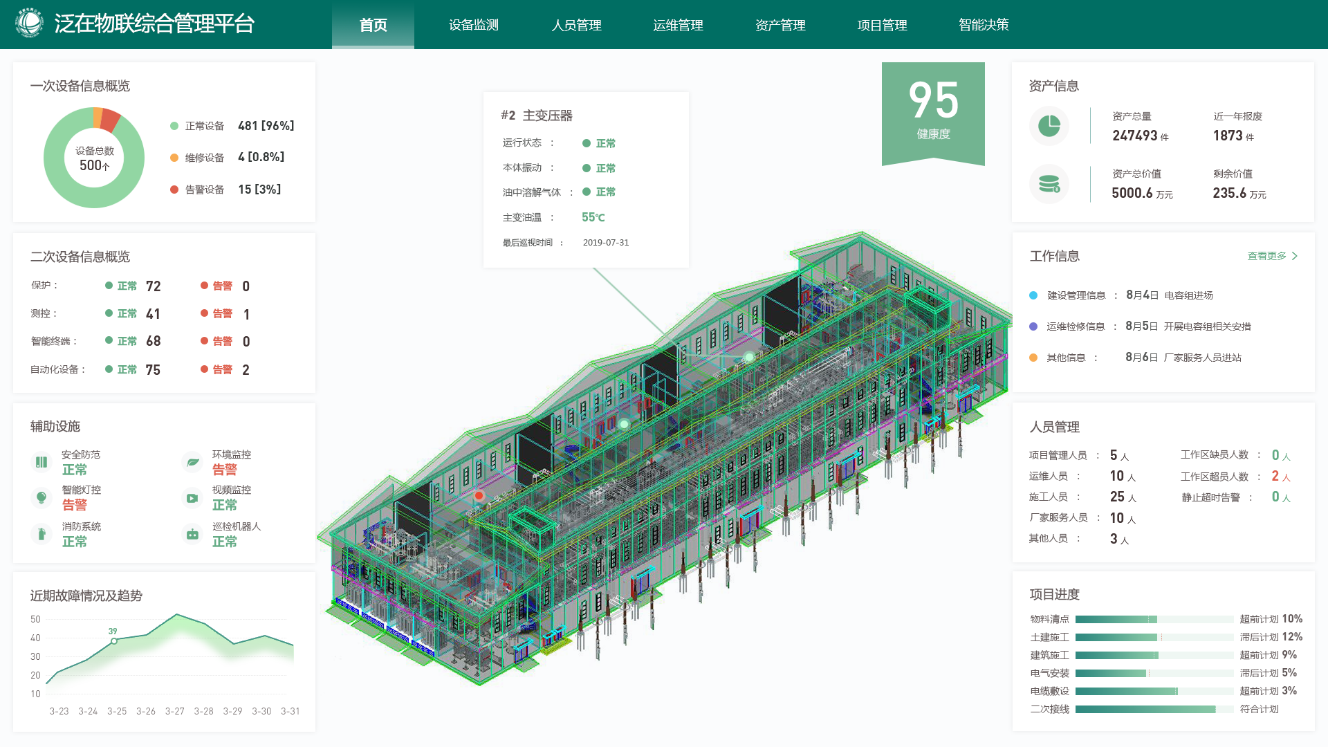Click the 智能灯控 告警 status
This screenshot has height=747, width=1328.
[74, 505]
